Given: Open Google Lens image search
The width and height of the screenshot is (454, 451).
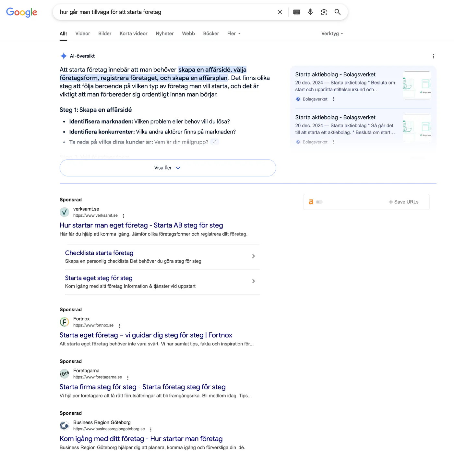Looking at the screenshot, I should tap(324, 12).
